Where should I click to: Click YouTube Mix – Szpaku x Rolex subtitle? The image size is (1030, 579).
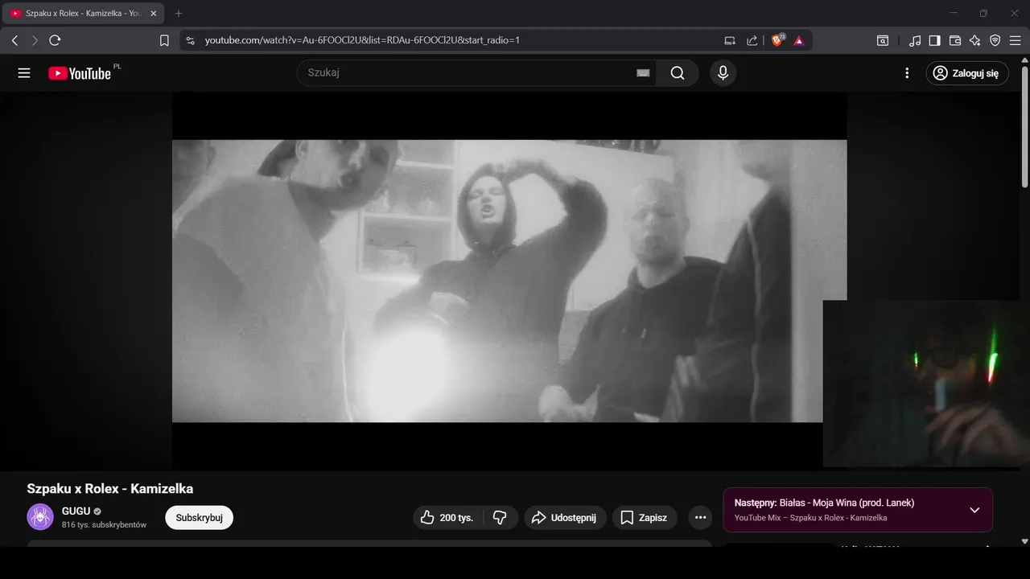tap(810, 518)
